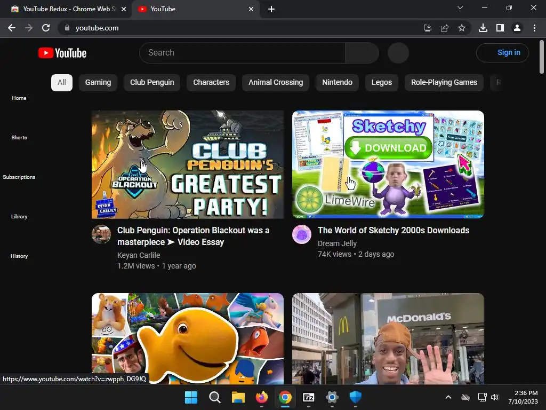The width and height of the screenshot is (546, 410).
Task: Reload the YouTube page
Action: (46, 28)
